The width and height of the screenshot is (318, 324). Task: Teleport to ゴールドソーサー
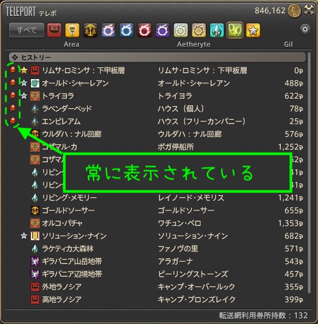pyautogui.click(x=156, y=211)
